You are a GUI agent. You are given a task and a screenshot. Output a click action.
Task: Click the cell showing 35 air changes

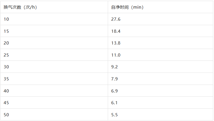[6, 79]
